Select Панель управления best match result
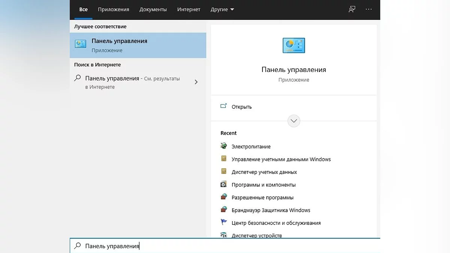Screen dimensions: 450x253 coord(138,45)
